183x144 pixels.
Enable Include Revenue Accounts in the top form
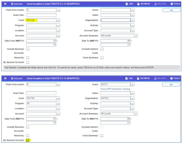[x=28, y=49]
